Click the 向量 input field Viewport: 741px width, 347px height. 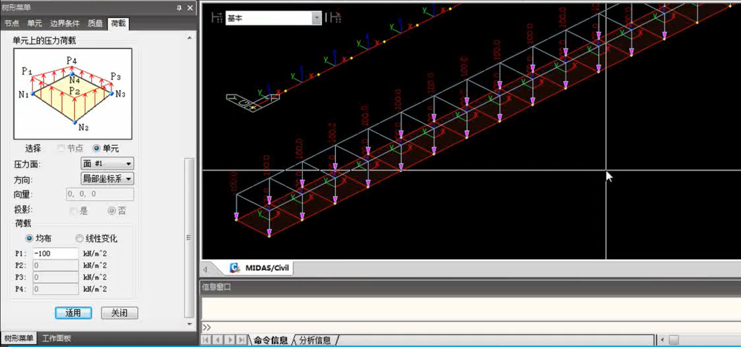(100, 194)
